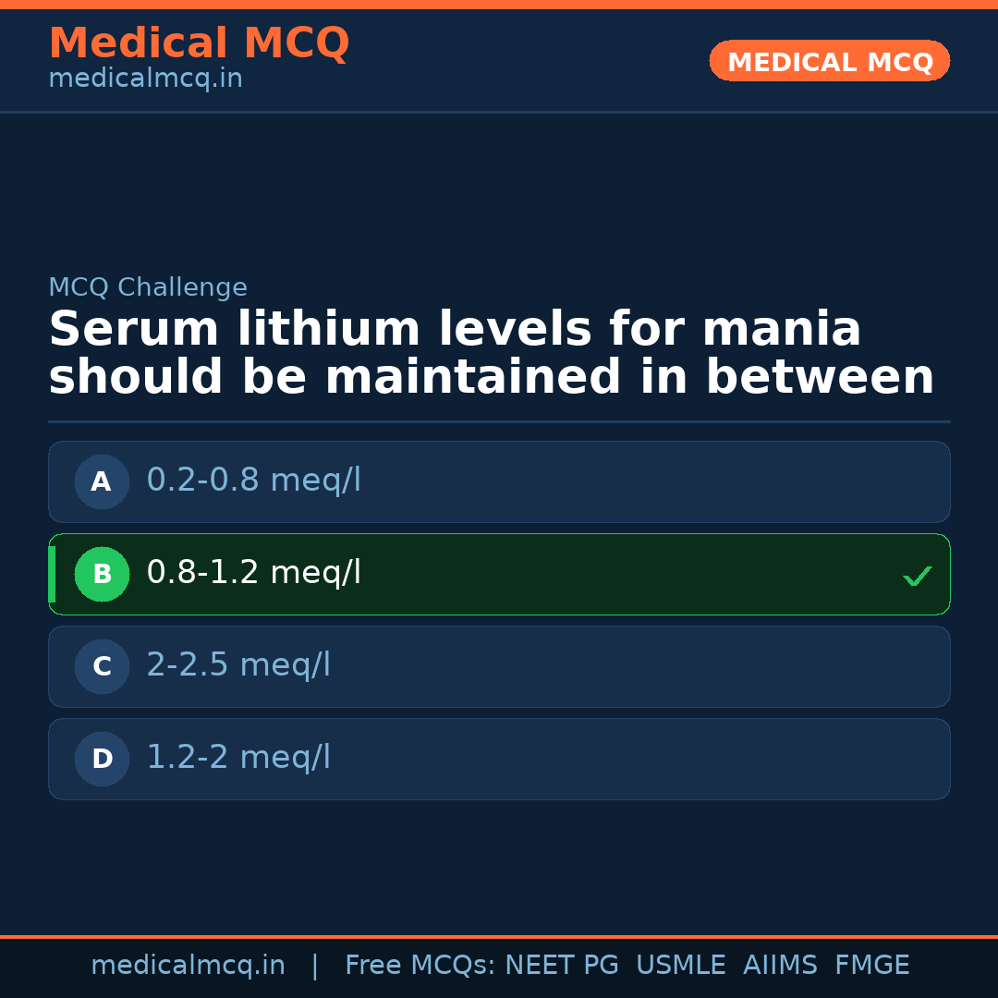
Task: Choose the answer text "1.2-2 meq/l"
Action: [x=238, y=758]
